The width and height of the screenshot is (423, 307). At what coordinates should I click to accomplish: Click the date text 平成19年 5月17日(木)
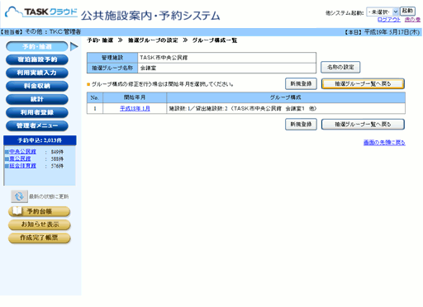pos(392,32)
